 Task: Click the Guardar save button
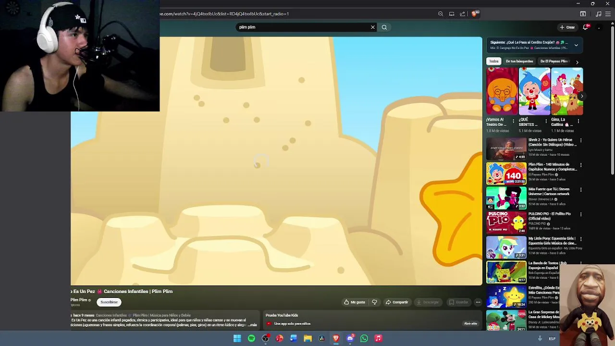click(x=458, y=302)
